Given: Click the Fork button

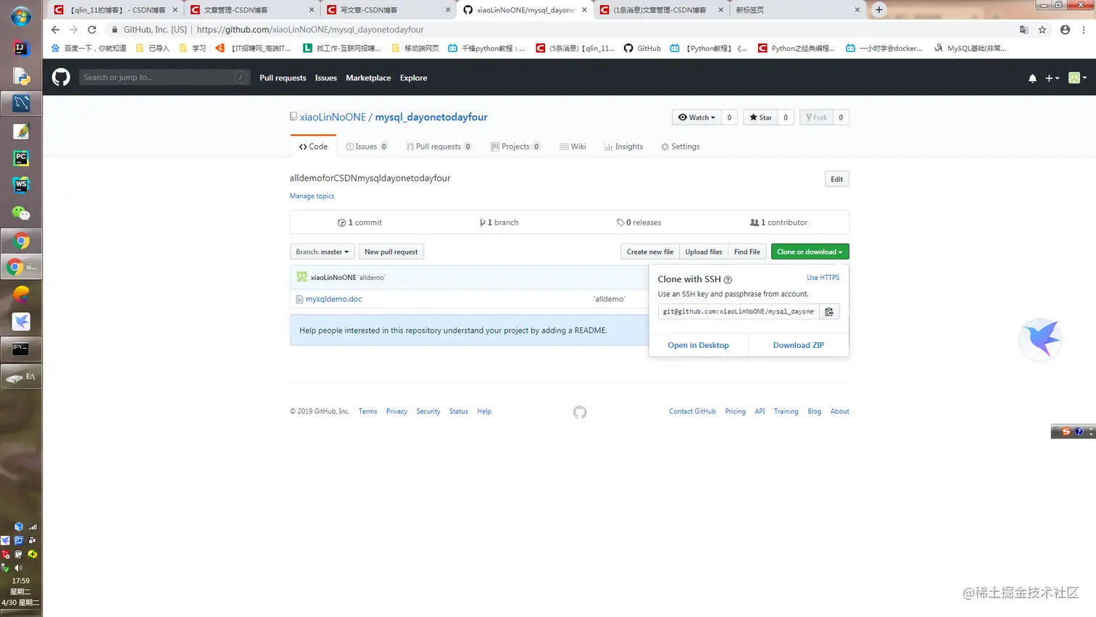Looking at the screenshot, I should tap(816, 117).
